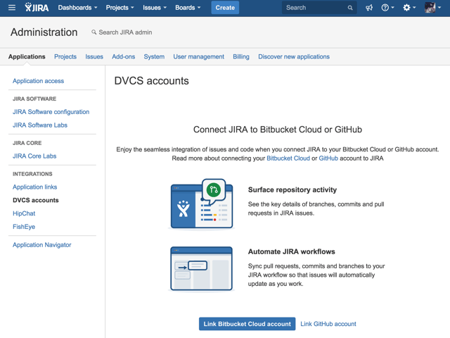The image size is (450, 338).
Task: Switch to the System tab
Action: [154, 56]
